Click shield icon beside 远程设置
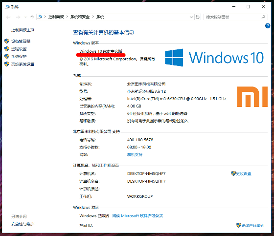The height and width of the screenshot is (236, 274). click(x=7, y=49)
